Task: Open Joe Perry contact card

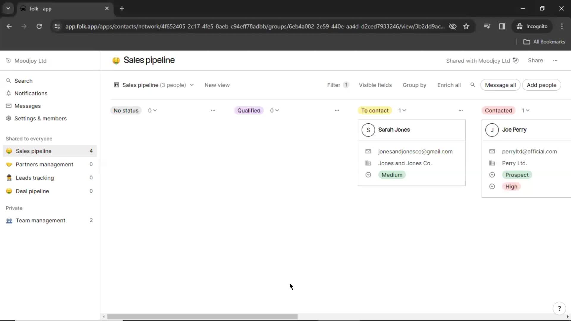Action: (x=526, y=159)
